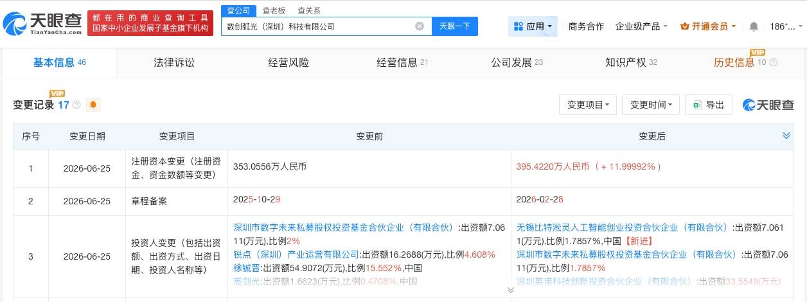Click the 变更前 column header
This screenshot has height=302, width=807.
(x=369, y=136)
